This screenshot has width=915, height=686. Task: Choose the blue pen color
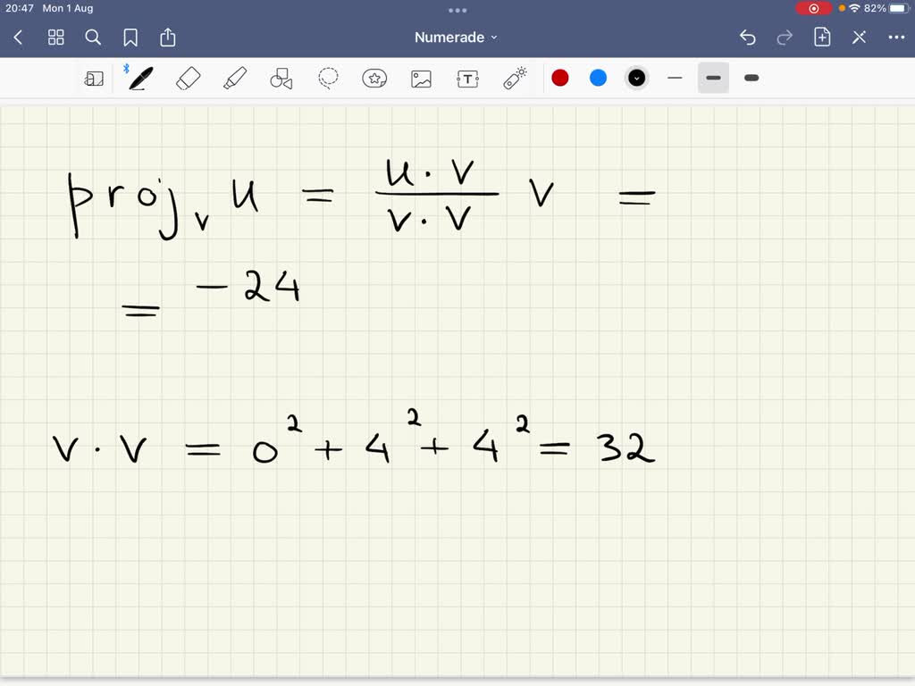[x=598, y=79]
